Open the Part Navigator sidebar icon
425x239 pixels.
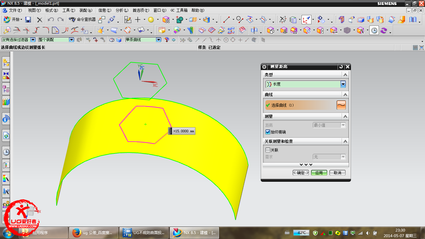[6, 89]
